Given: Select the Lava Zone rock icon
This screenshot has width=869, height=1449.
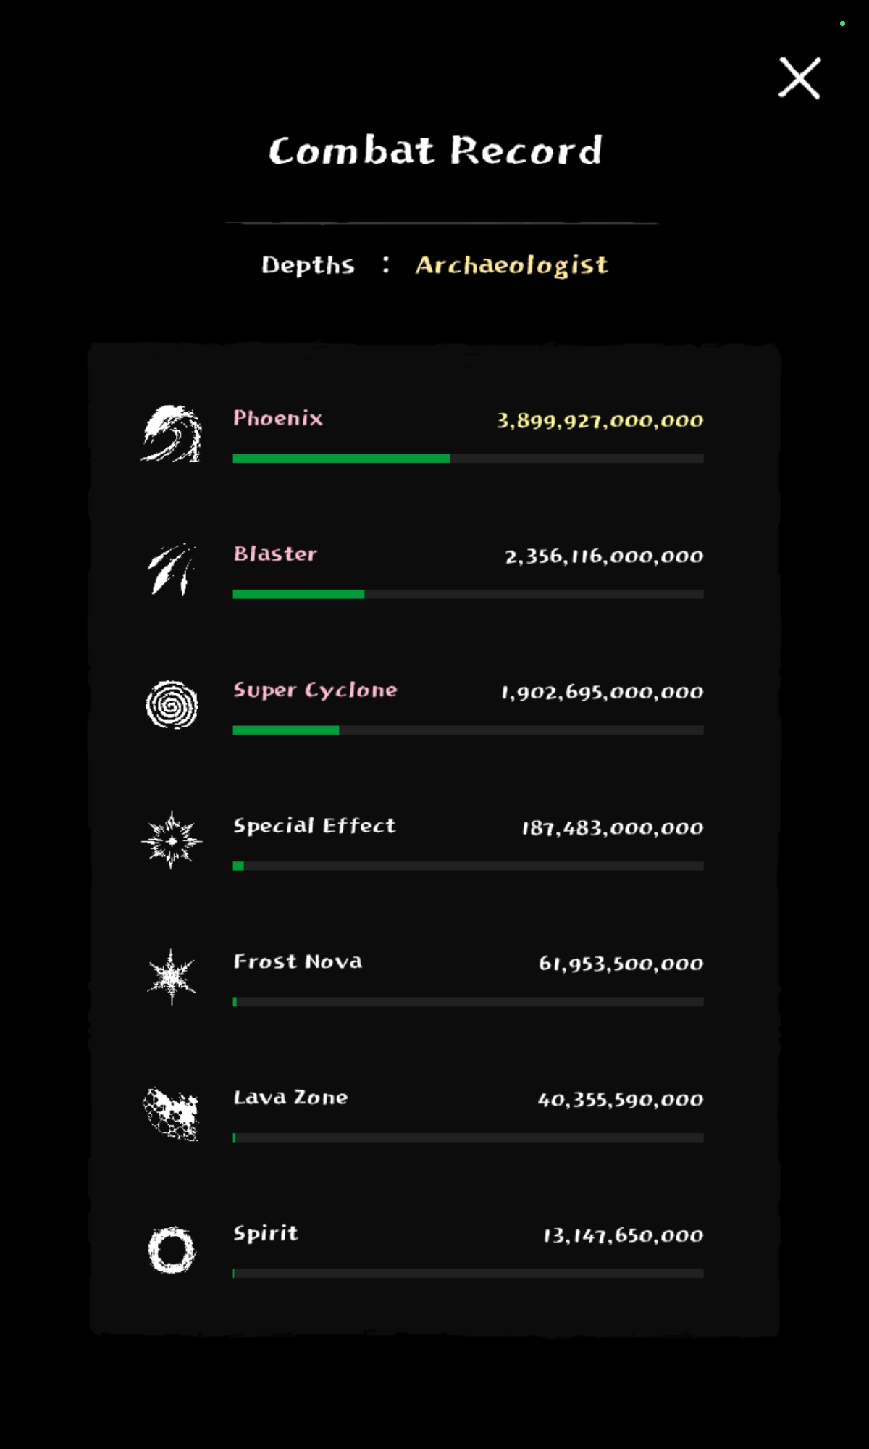Looking at the screenshot, I should click(x=172, y=1113).
